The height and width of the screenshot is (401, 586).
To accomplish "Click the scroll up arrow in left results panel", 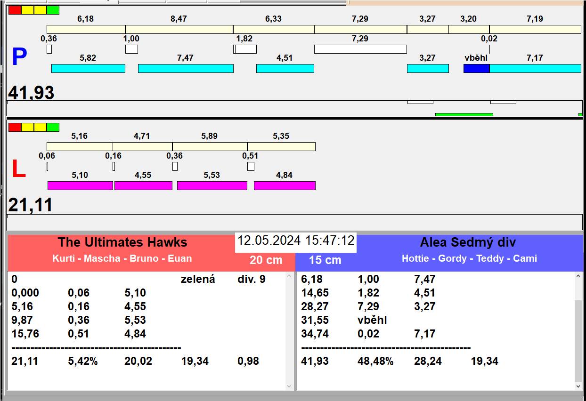I will (x=289, y=277).
